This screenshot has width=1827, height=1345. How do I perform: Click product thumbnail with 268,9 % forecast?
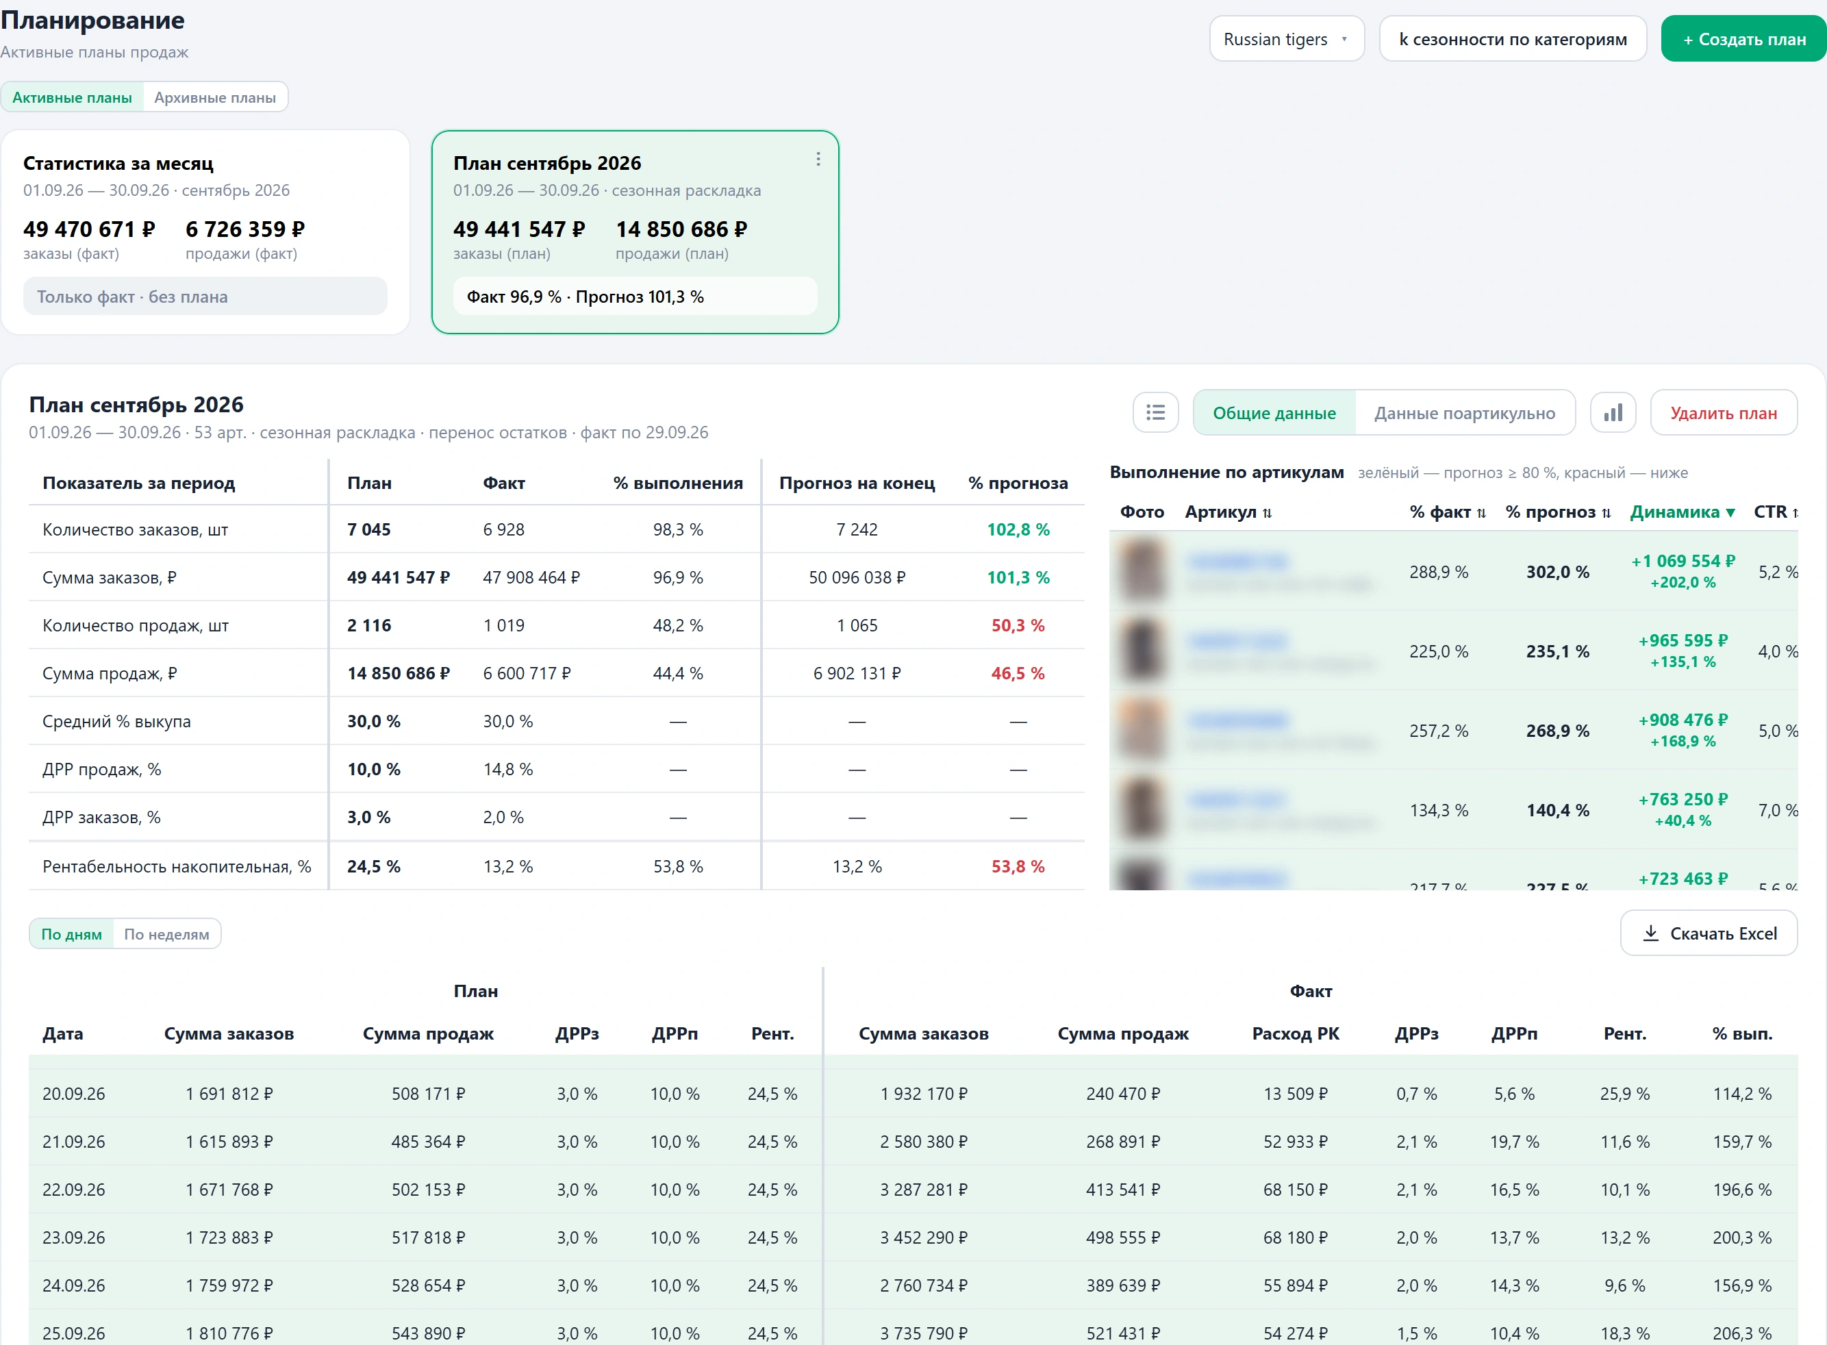(1142, 730)
